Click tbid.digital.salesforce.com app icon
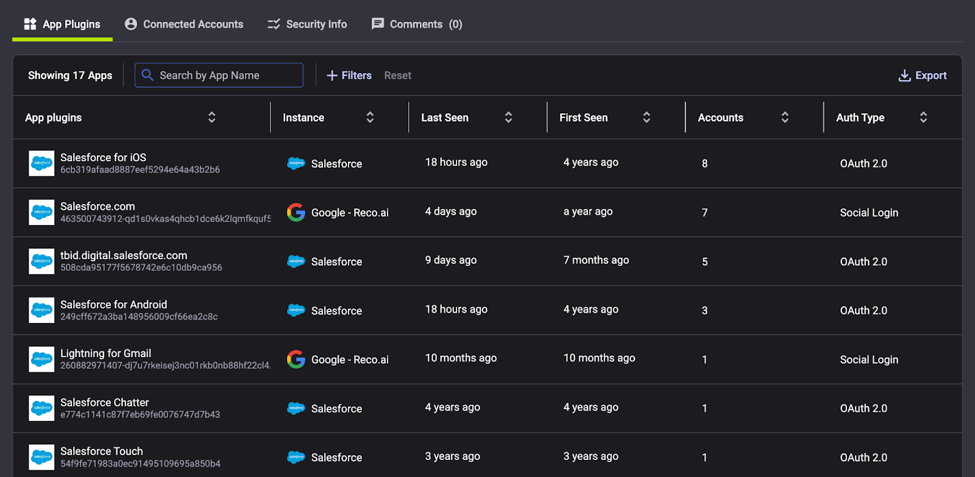The width and height of the screenshot is (975, 477). coord(41,261)
